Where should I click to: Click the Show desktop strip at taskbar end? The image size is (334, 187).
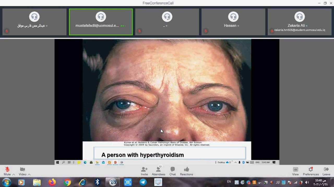(x=332, y=182)
